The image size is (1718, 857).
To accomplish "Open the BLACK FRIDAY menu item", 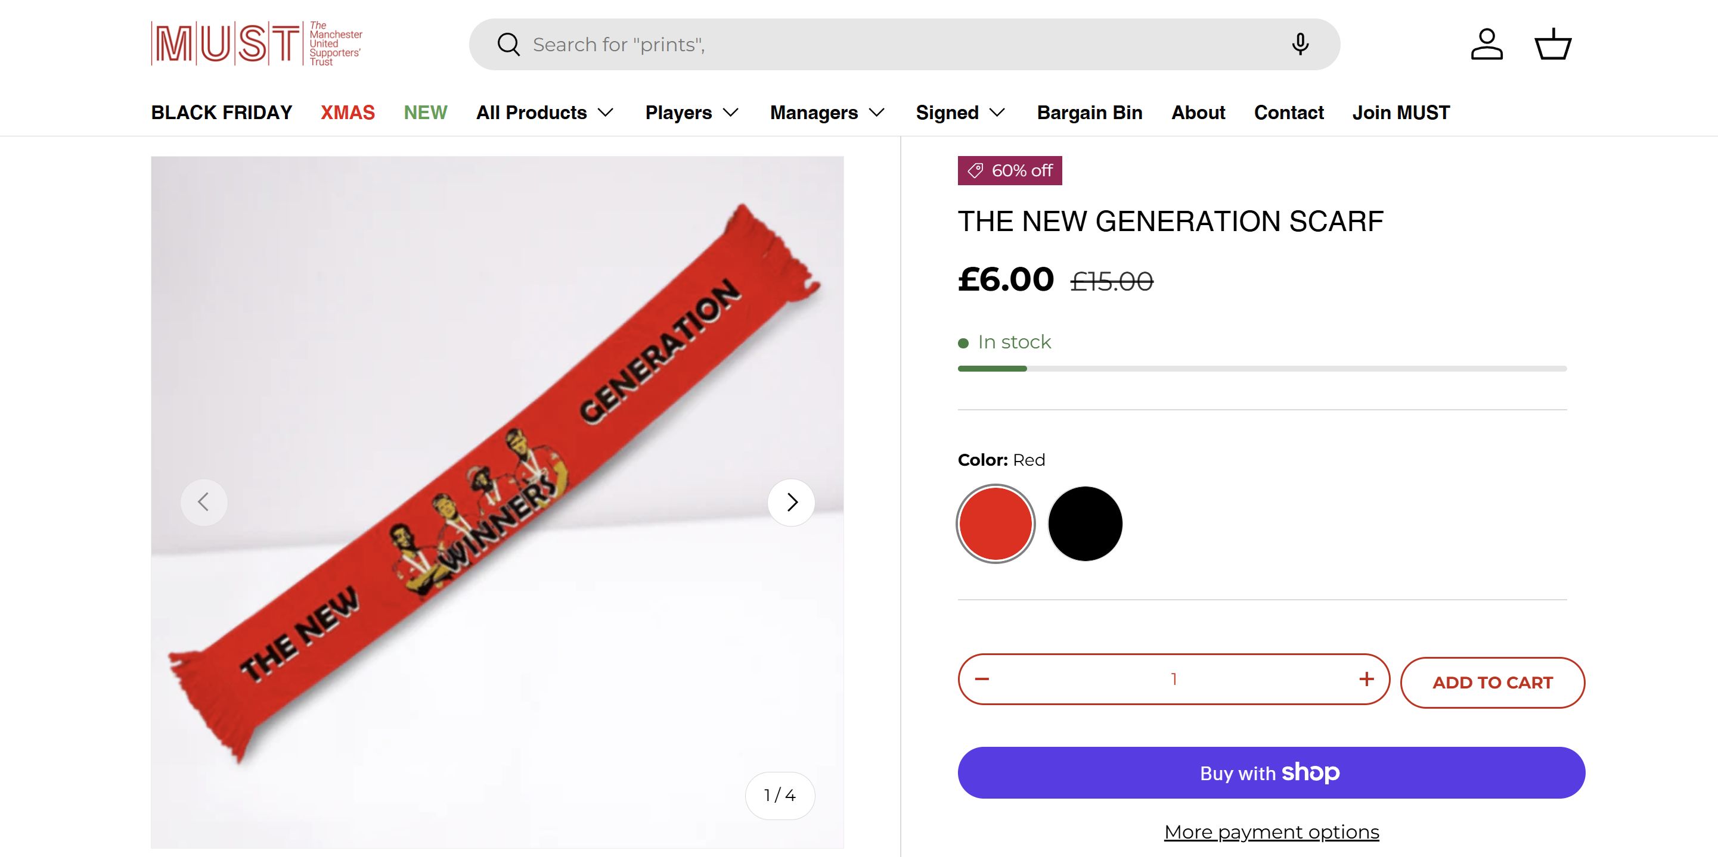I will 221,113.
